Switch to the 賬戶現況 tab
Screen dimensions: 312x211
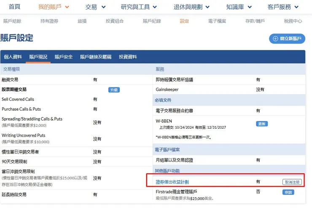(38, 57)
